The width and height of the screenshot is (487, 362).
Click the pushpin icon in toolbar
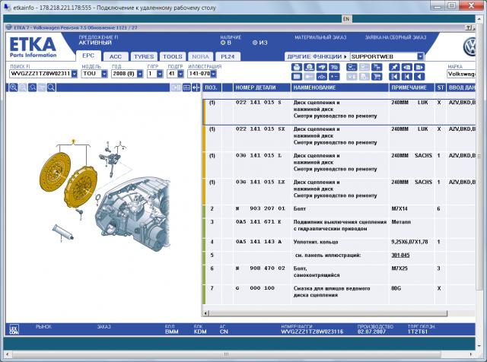[x=394, y=67]
